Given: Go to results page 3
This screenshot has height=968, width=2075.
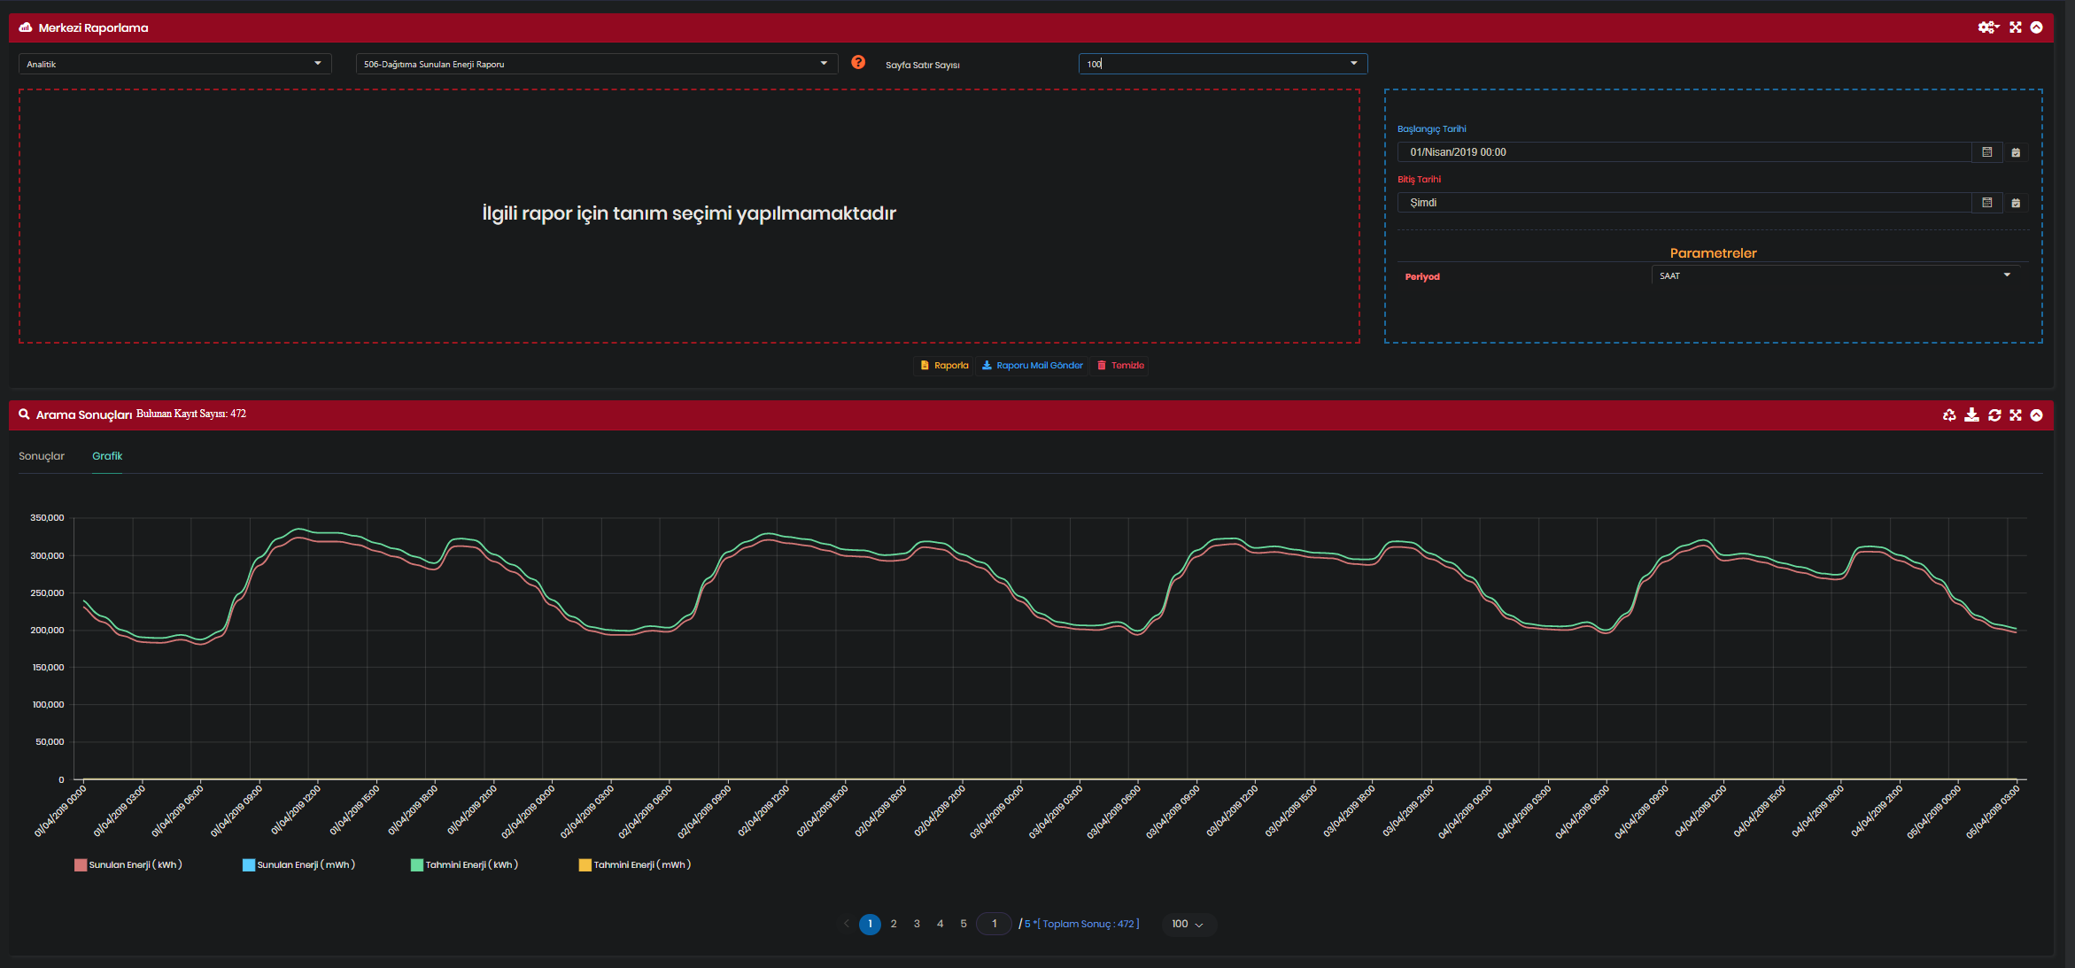Looking at the screenshot, I should click(917, 924).
